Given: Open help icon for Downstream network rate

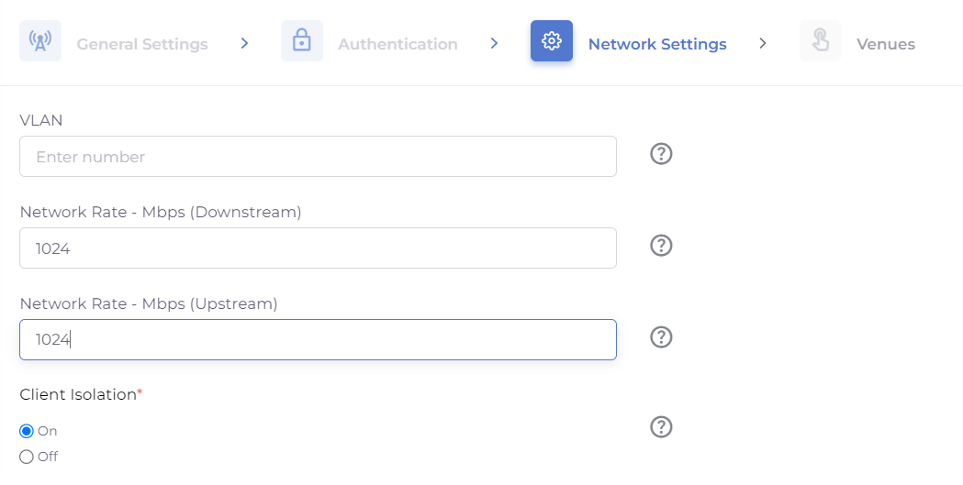Looking at the screenshot, I should 661,246.
